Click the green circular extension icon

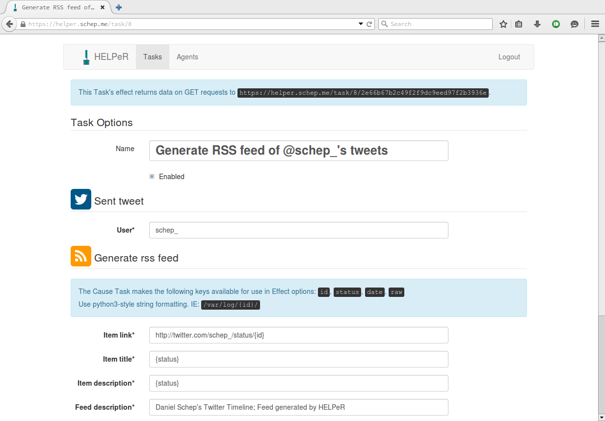556,24
